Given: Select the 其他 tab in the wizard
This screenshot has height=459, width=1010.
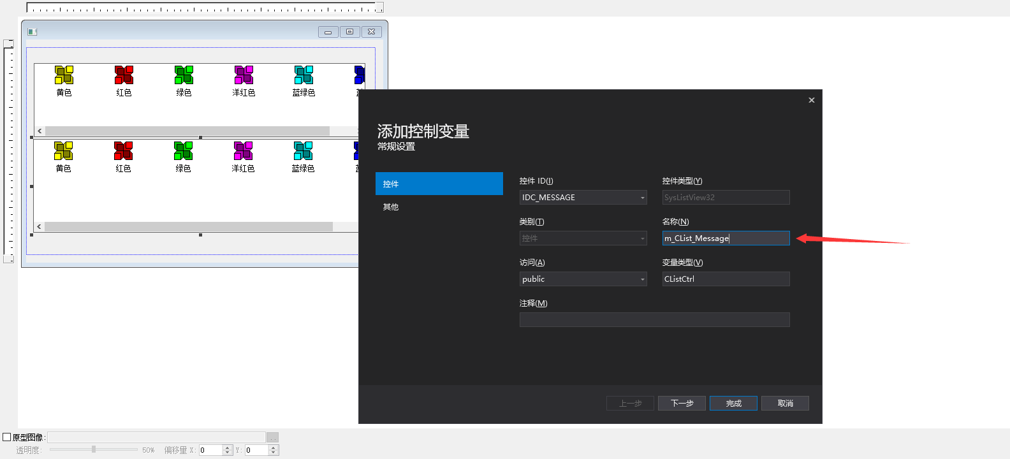Looking at the screenshot, I should [x=439, y=207].
